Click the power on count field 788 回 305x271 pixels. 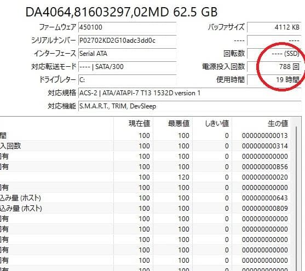274,67
